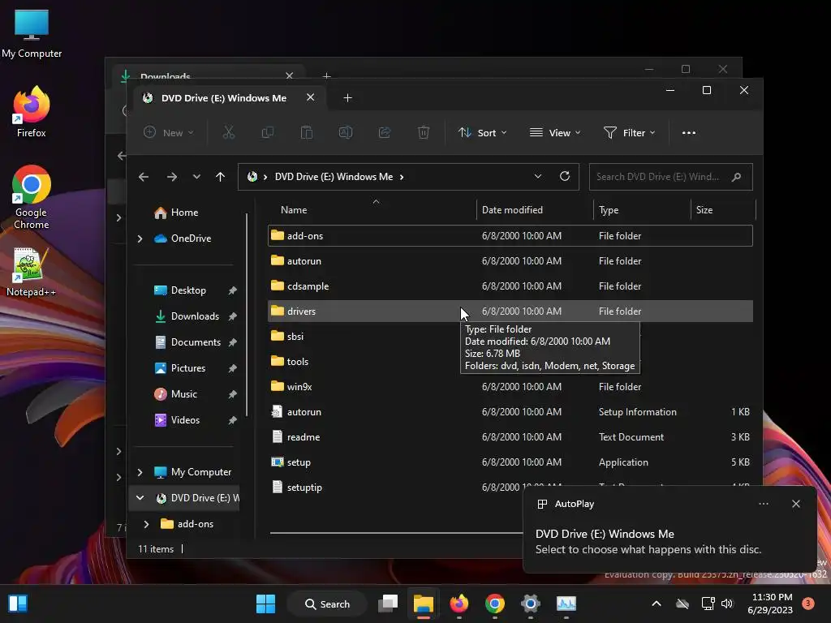Select the cdsample folder
The image size is (831, 623).
(x=510, y=286)
